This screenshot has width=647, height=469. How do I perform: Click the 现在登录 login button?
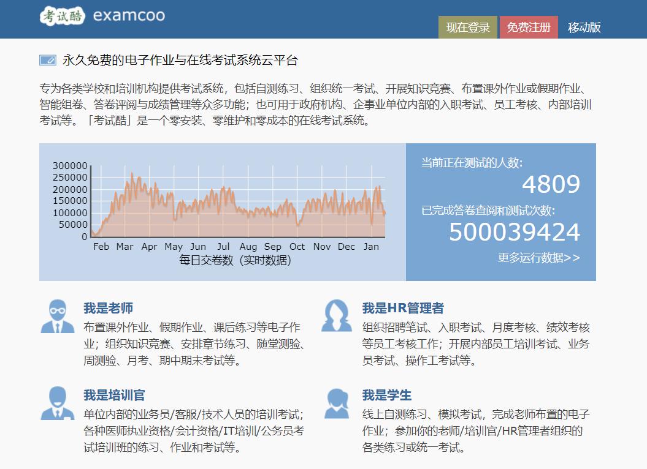[467, 28]
